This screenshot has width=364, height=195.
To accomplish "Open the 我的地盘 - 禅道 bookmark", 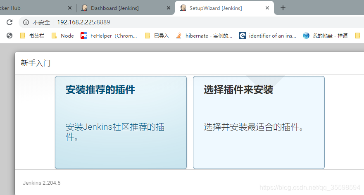I will tap(325, 36).
